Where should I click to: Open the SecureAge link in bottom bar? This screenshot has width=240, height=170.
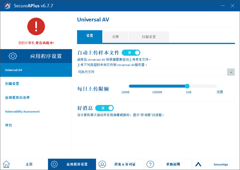(x=216, y=164)
